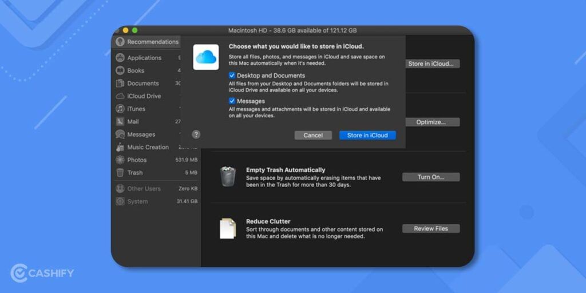Click the window title 'Macintosh HD - 38.6 GB available'
This screenshot has height=293, width=586.
pos(292,31)
